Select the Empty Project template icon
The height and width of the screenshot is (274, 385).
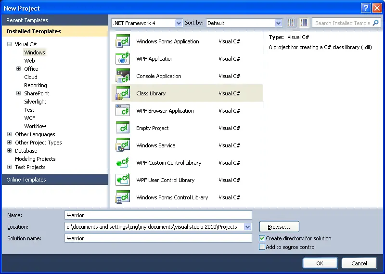click(x=123, y=128)
